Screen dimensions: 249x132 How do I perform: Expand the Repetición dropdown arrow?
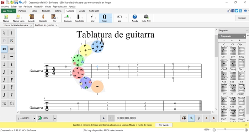tap(82, 18)
